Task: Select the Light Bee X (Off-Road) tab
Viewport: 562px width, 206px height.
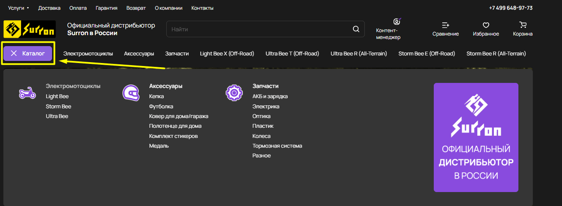Action: tap(227, 53)
